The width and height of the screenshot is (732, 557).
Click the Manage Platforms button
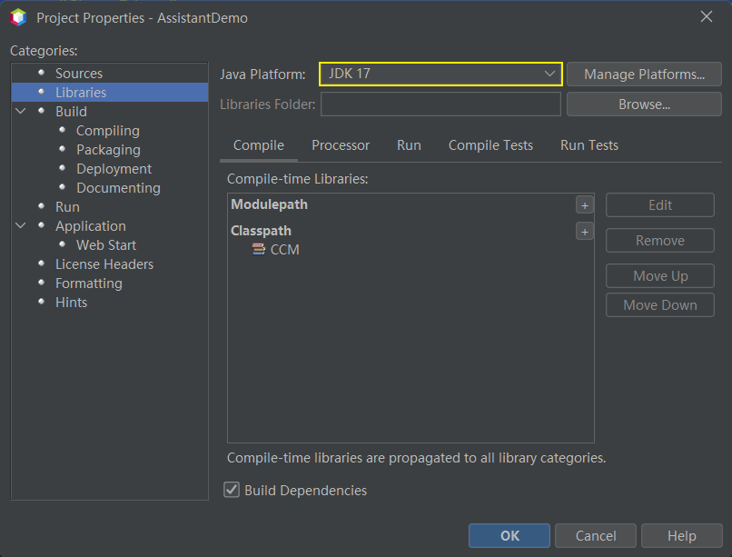[x=644, y=75]
